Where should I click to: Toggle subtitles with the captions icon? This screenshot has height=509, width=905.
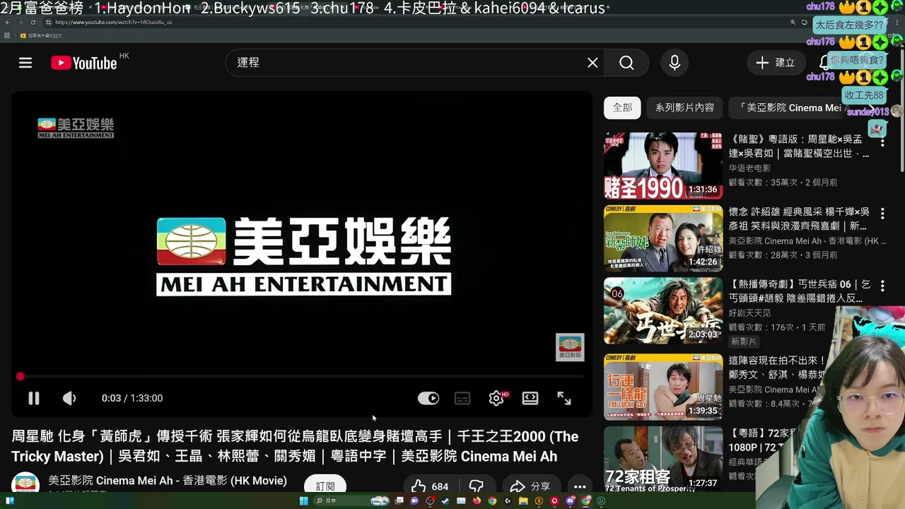462,398
